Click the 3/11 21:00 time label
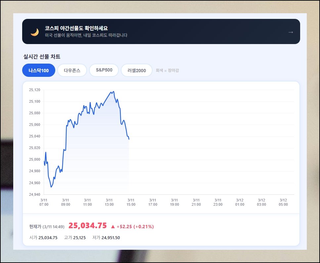320x263 pixels. 196,202
